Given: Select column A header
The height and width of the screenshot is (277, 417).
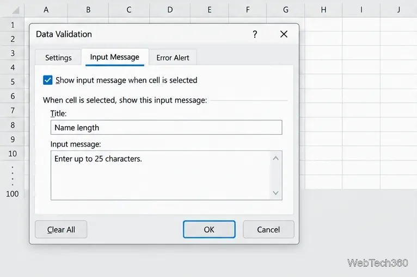Looking at the screenshot, I should click(x=46, y=10).
